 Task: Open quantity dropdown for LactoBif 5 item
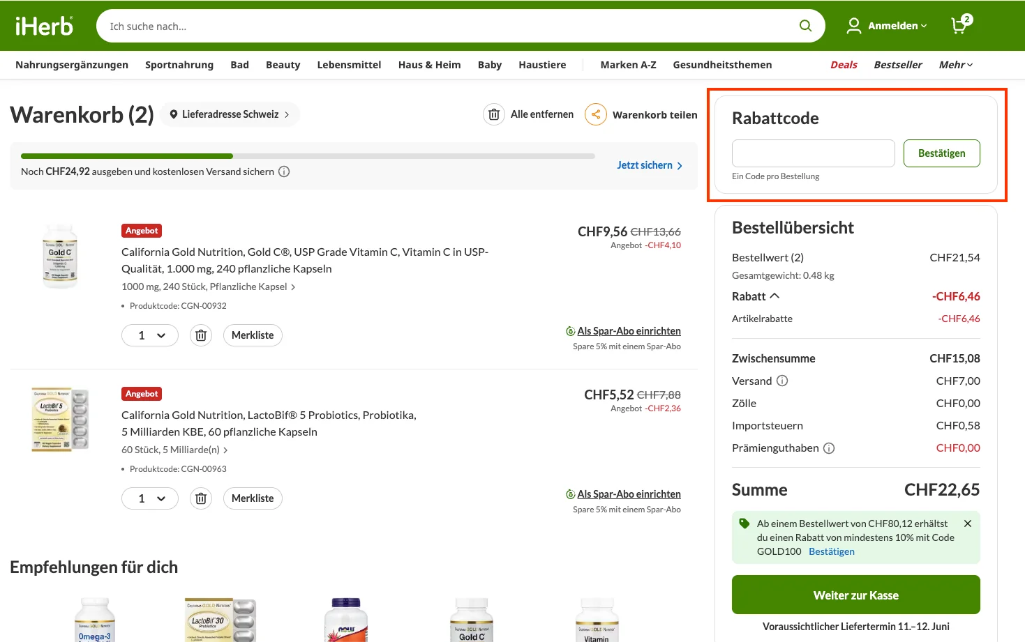150,498
